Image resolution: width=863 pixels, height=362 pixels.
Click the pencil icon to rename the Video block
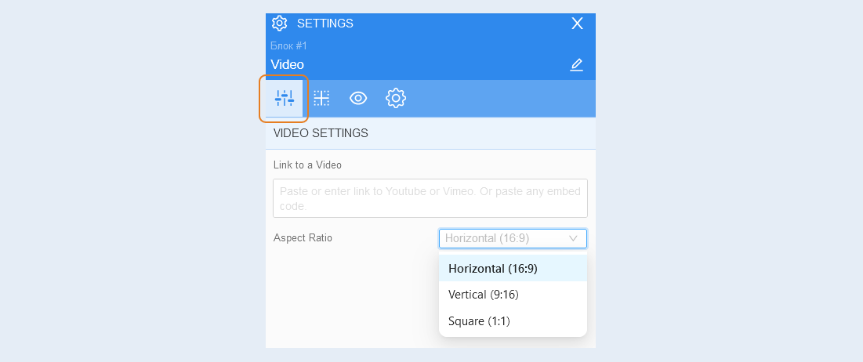(576, 64)
